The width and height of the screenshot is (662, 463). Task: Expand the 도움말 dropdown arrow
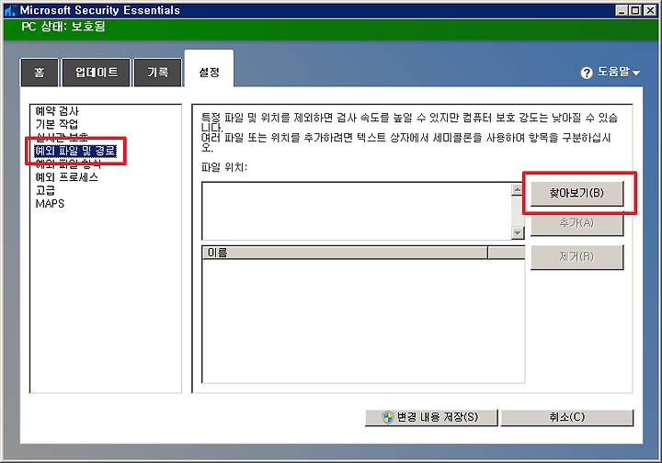pyautogui.click(x=636, y=73)
